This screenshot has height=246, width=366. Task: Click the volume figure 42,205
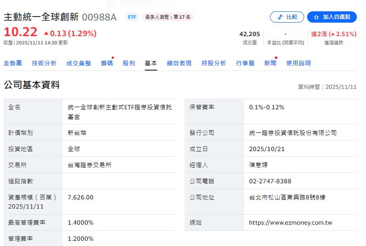[250, 34]
